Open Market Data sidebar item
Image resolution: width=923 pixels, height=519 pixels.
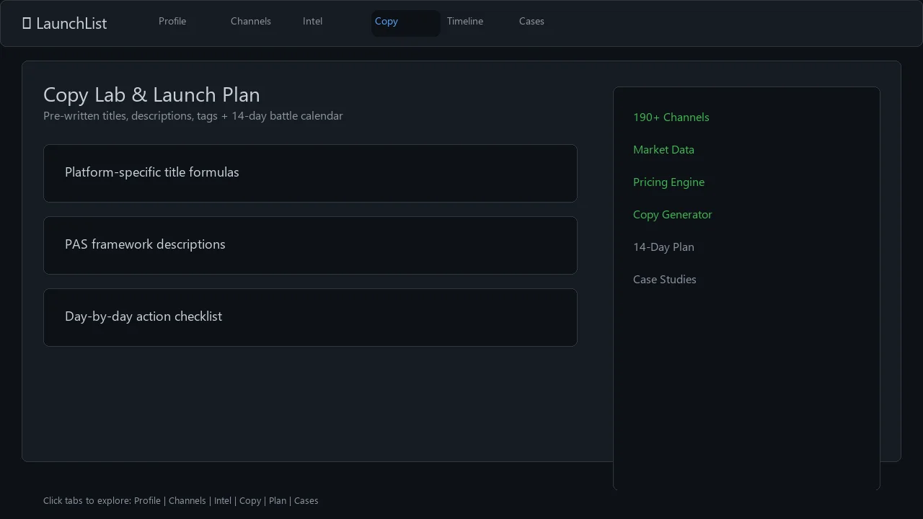click(x=663, y=150)
